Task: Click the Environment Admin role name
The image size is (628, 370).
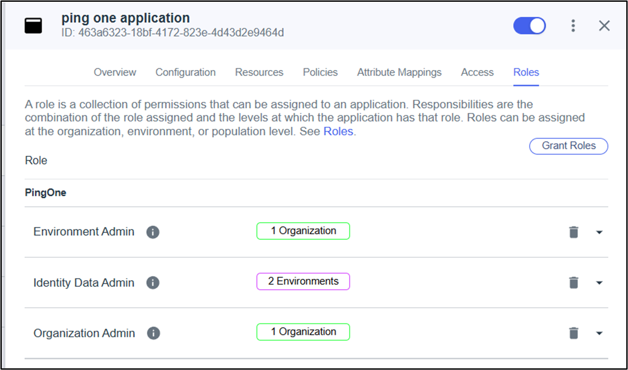Action: [84, 232]
